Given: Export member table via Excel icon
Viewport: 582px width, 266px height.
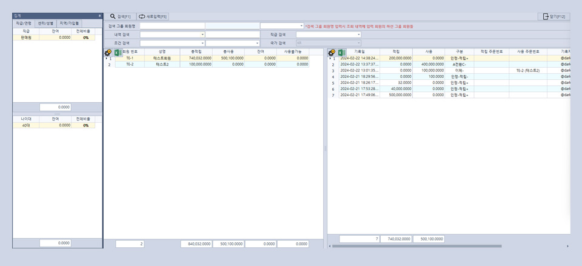Looking at the screenshot, I should (117, 53).
